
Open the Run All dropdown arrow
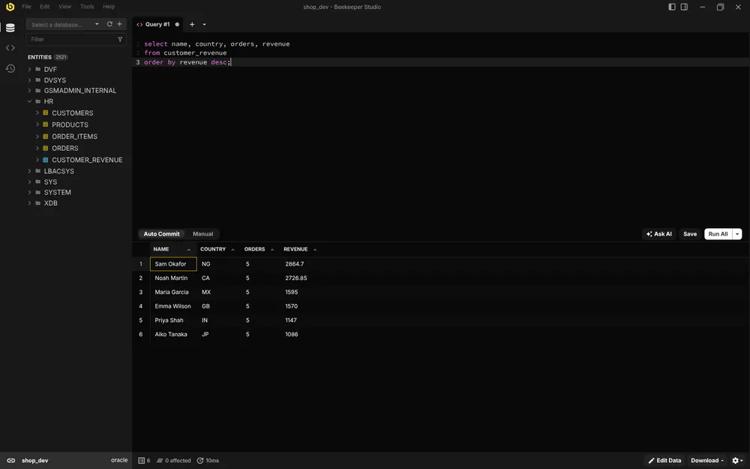pyautogui.click(x=737, y=234)
